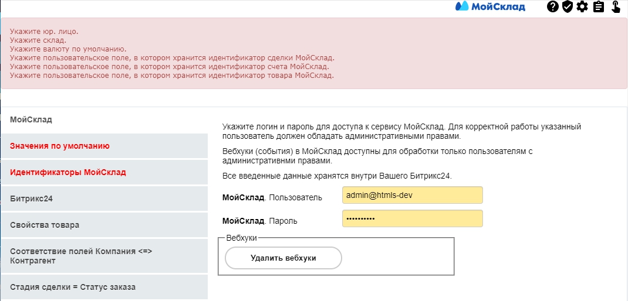Open settings with the gear icon
The image size is (628, 301).
coord(582,7)
